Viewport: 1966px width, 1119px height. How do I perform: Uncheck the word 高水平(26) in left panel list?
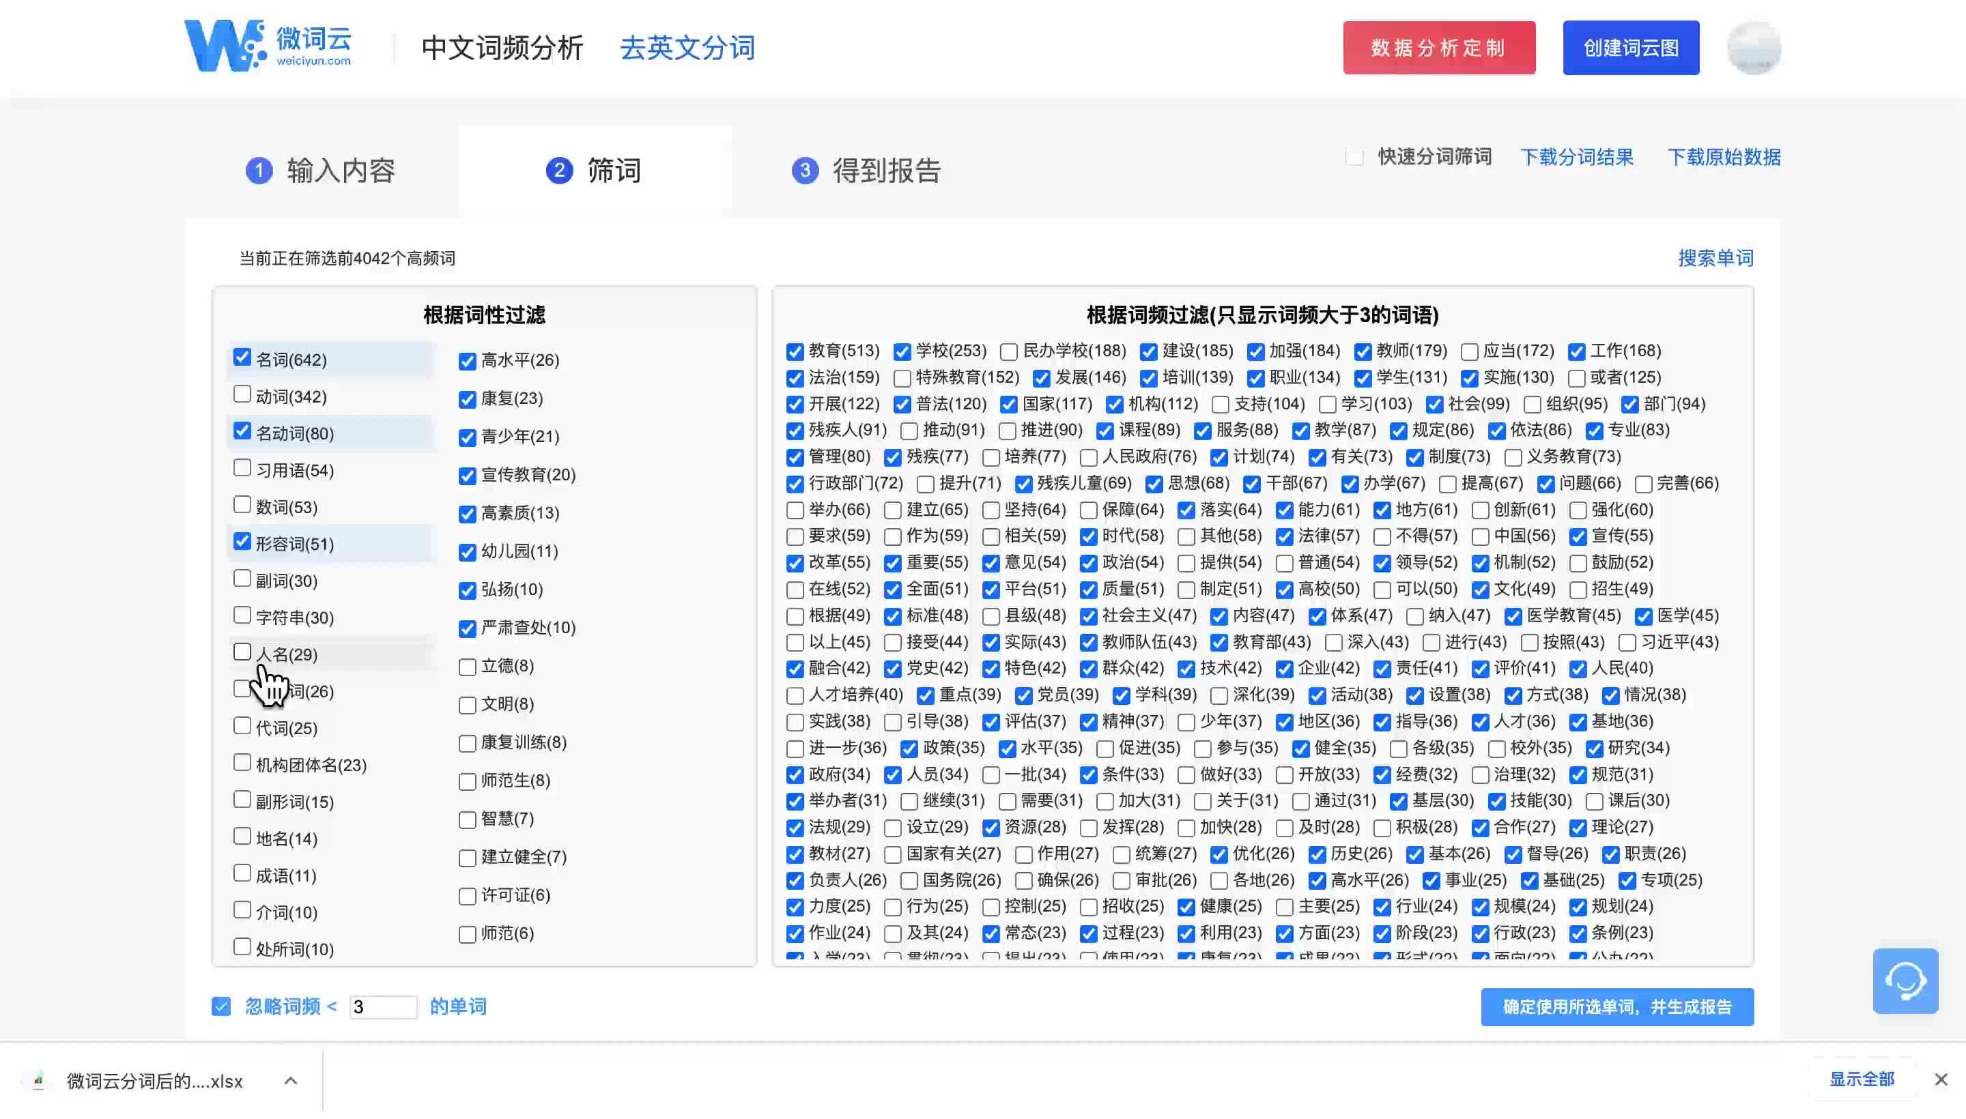(x=468, y=361)
